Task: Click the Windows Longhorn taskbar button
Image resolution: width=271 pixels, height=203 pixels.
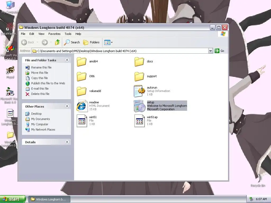Action: 49,199
